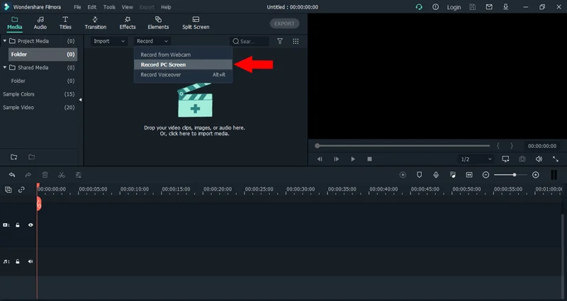The width and height of the screenshot is (567, 301).
Task: Click the EXPORT button
Action: point(284,23)
